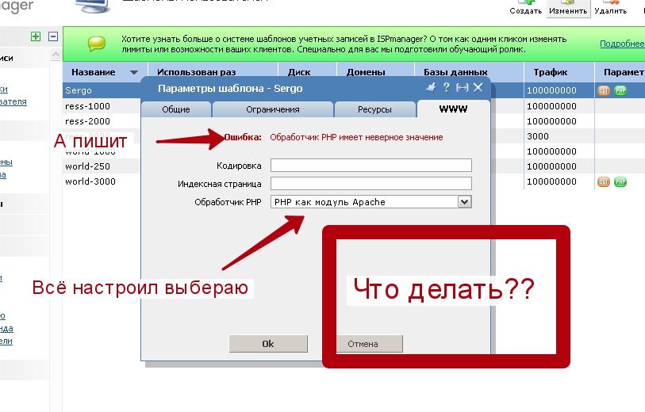Click the PHP icon in world-3000 row
This screenshot has height=412, width=645.
(620, 181)
